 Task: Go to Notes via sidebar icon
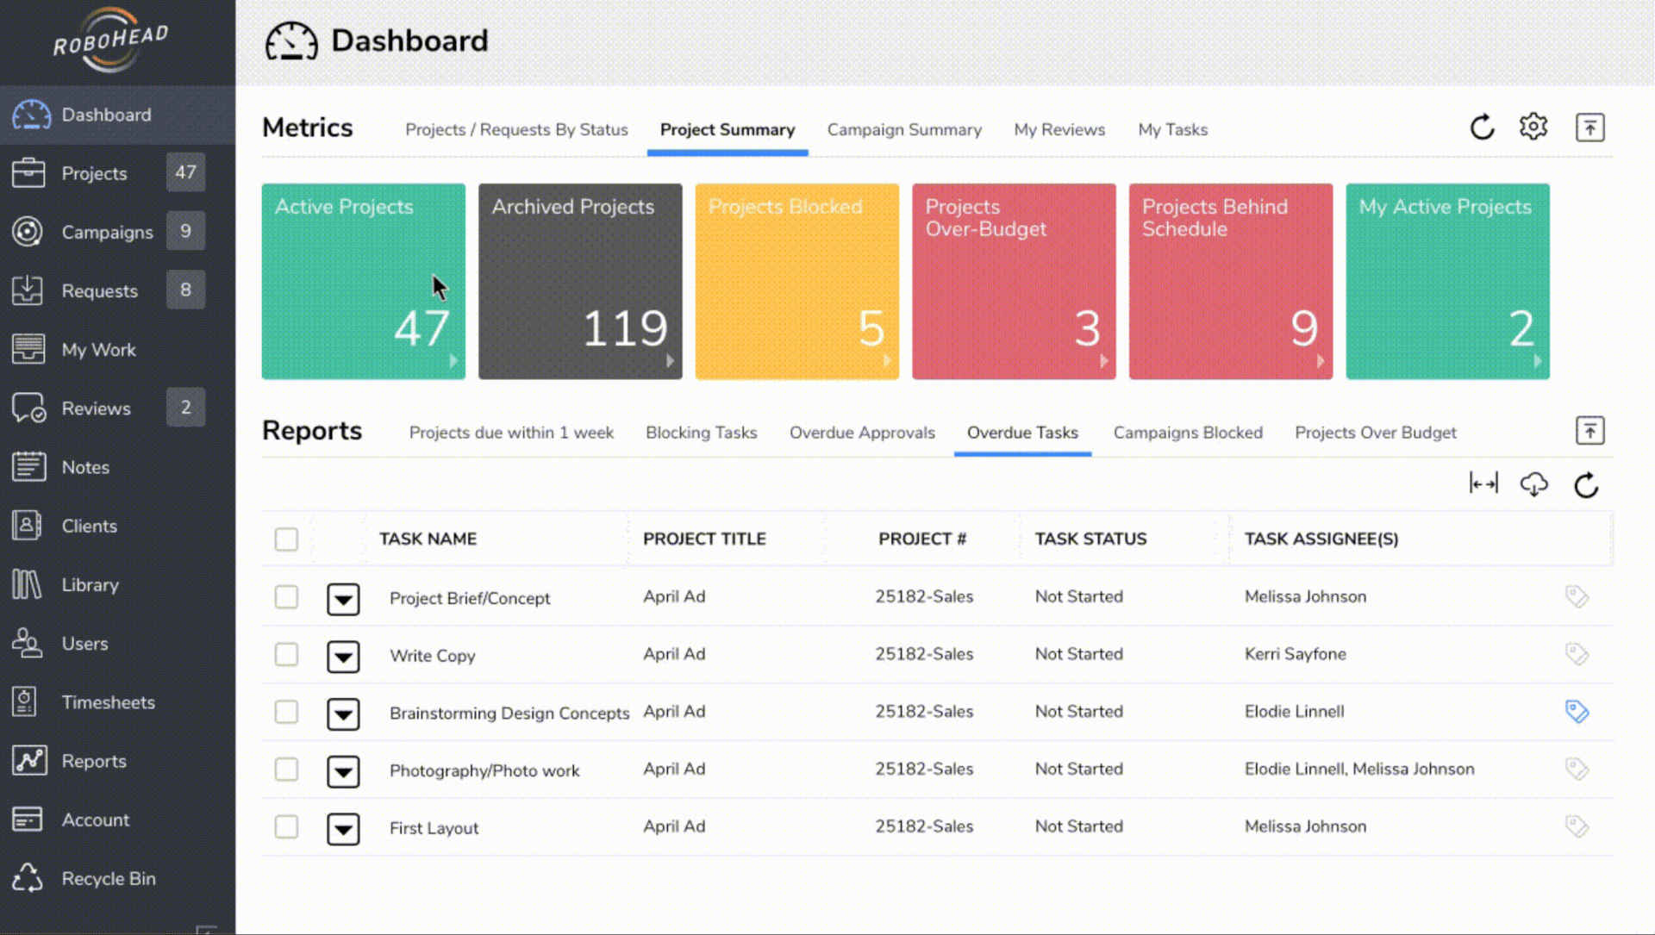(27, 466)
